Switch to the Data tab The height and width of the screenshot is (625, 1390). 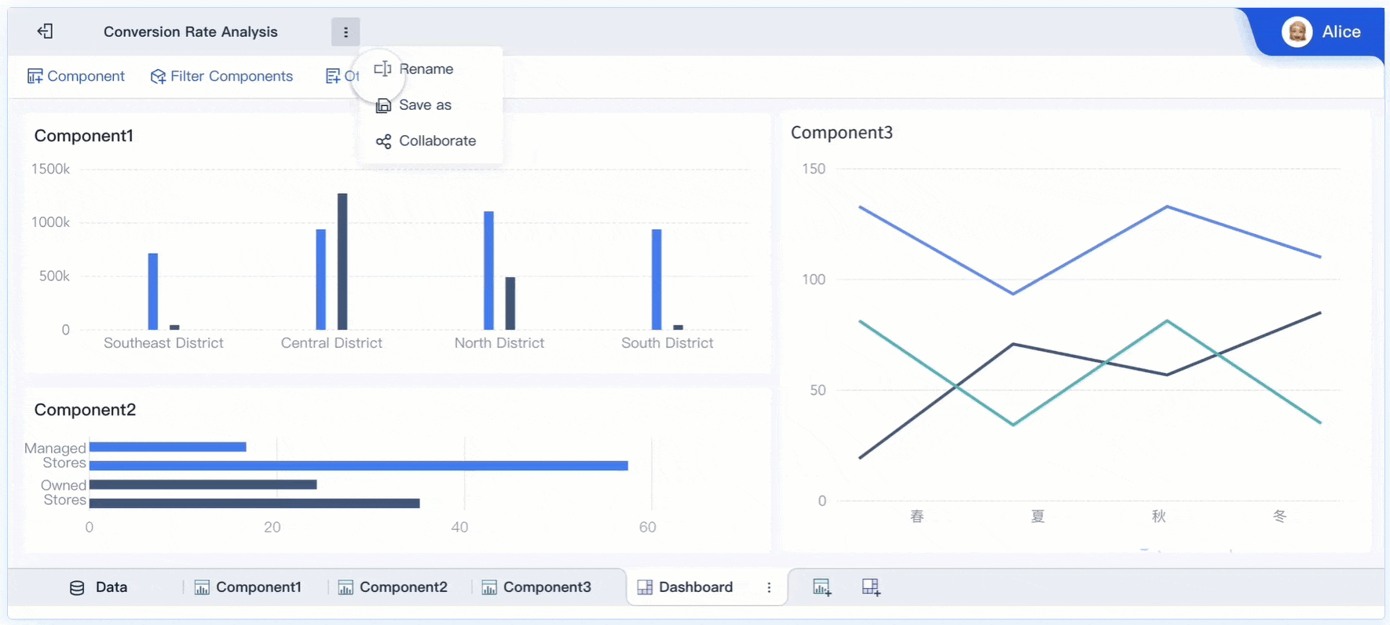111,587
